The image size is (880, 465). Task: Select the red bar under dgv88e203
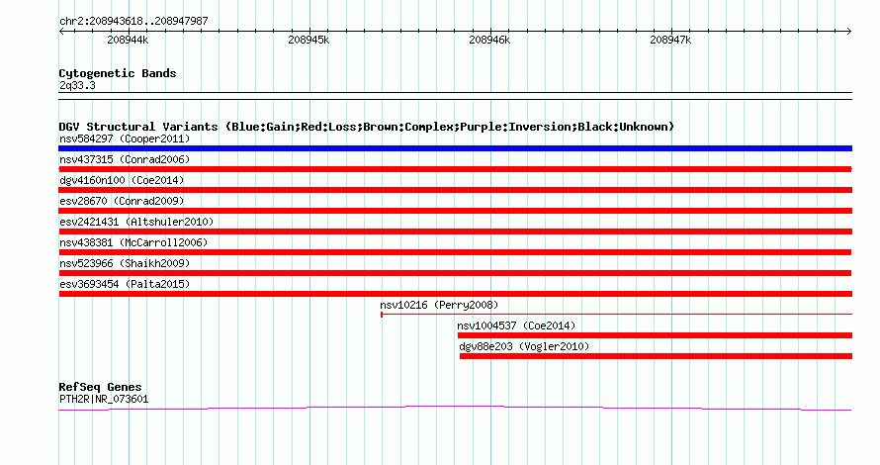657,356
